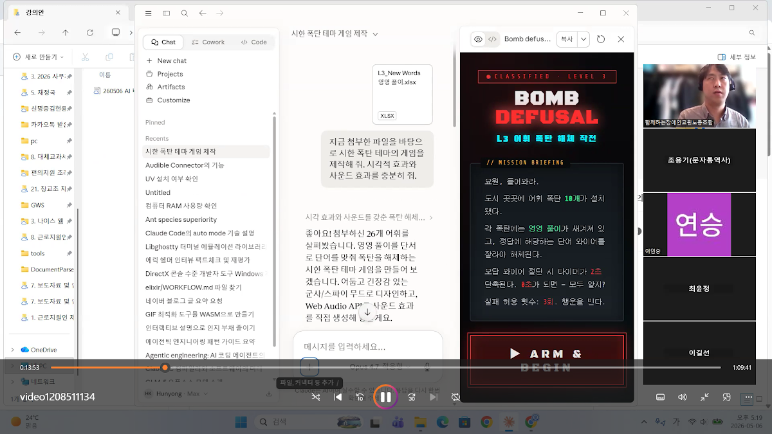Open the player more options ellipsis
772x434 pixels.
point(750,397)
